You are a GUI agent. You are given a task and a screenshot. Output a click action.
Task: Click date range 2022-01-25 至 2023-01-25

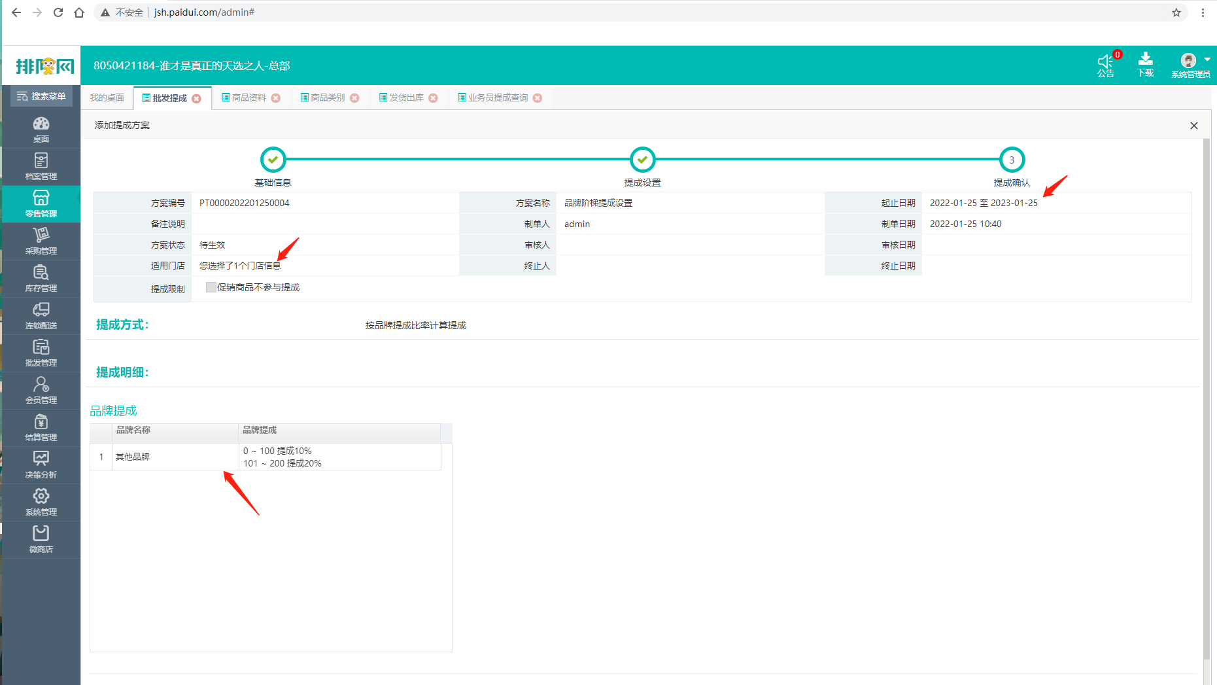click(984, 203)
